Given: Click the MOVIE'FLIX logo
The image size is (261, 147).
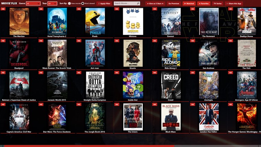Looking at the screenshot, I should [9, 3].
